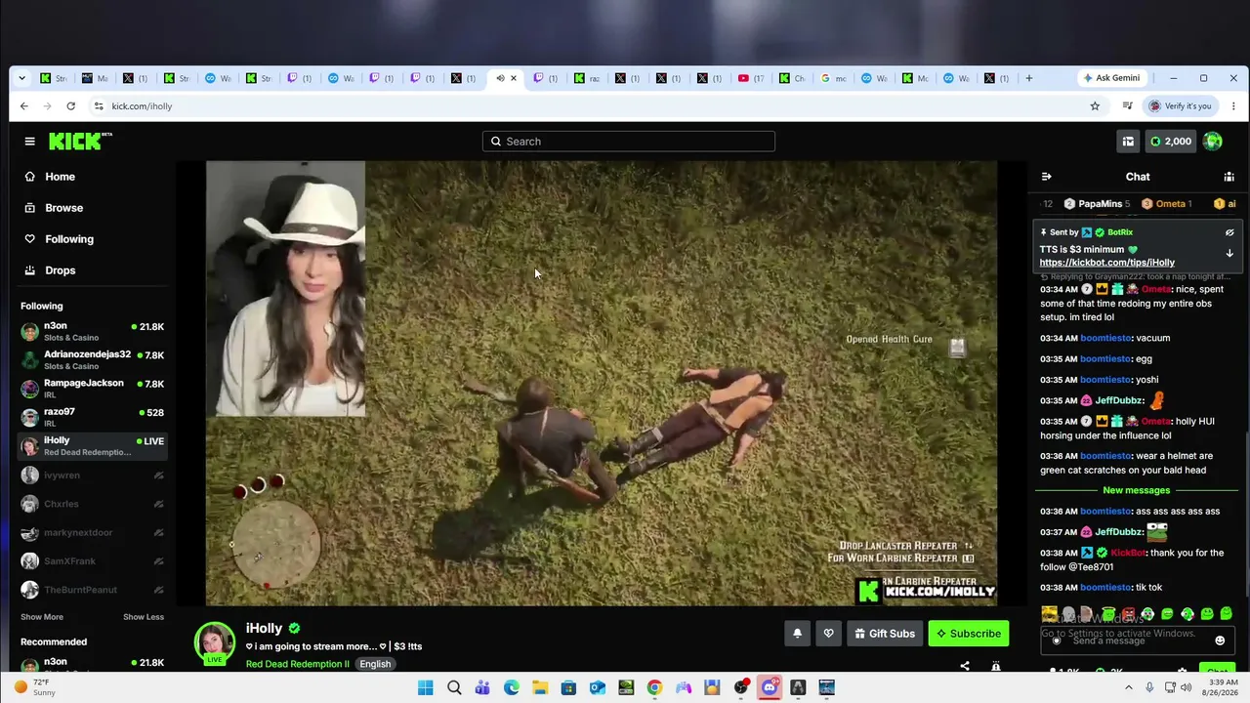Subscribe to iHolly
Screen dimensions: 1250x703
tap(969, 634)
